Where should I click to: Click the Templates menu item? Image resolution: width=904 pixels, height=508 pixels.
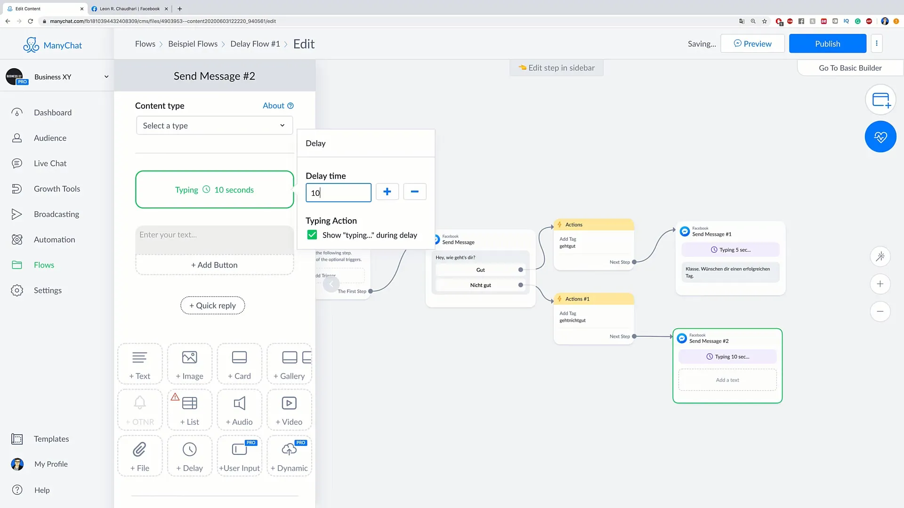coord(51,438)
